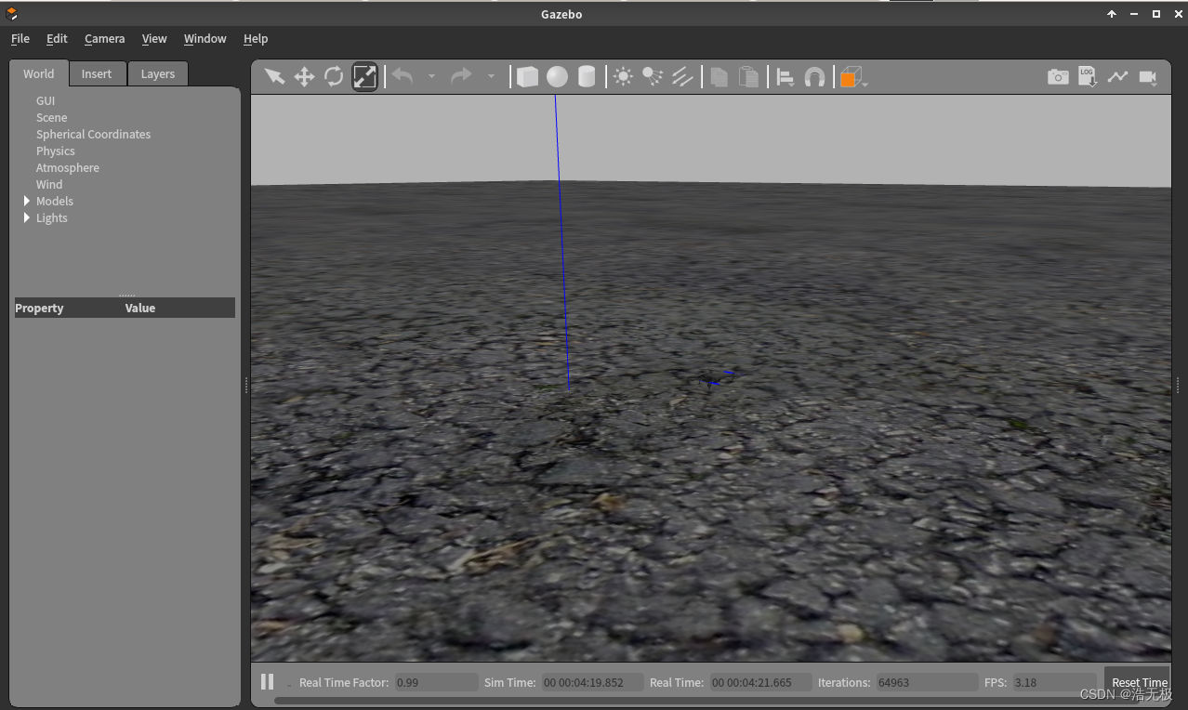1188x710 pixels.
Task: Select Physics in the World tree
Action: pyautogui.click(x=56, y=151)
